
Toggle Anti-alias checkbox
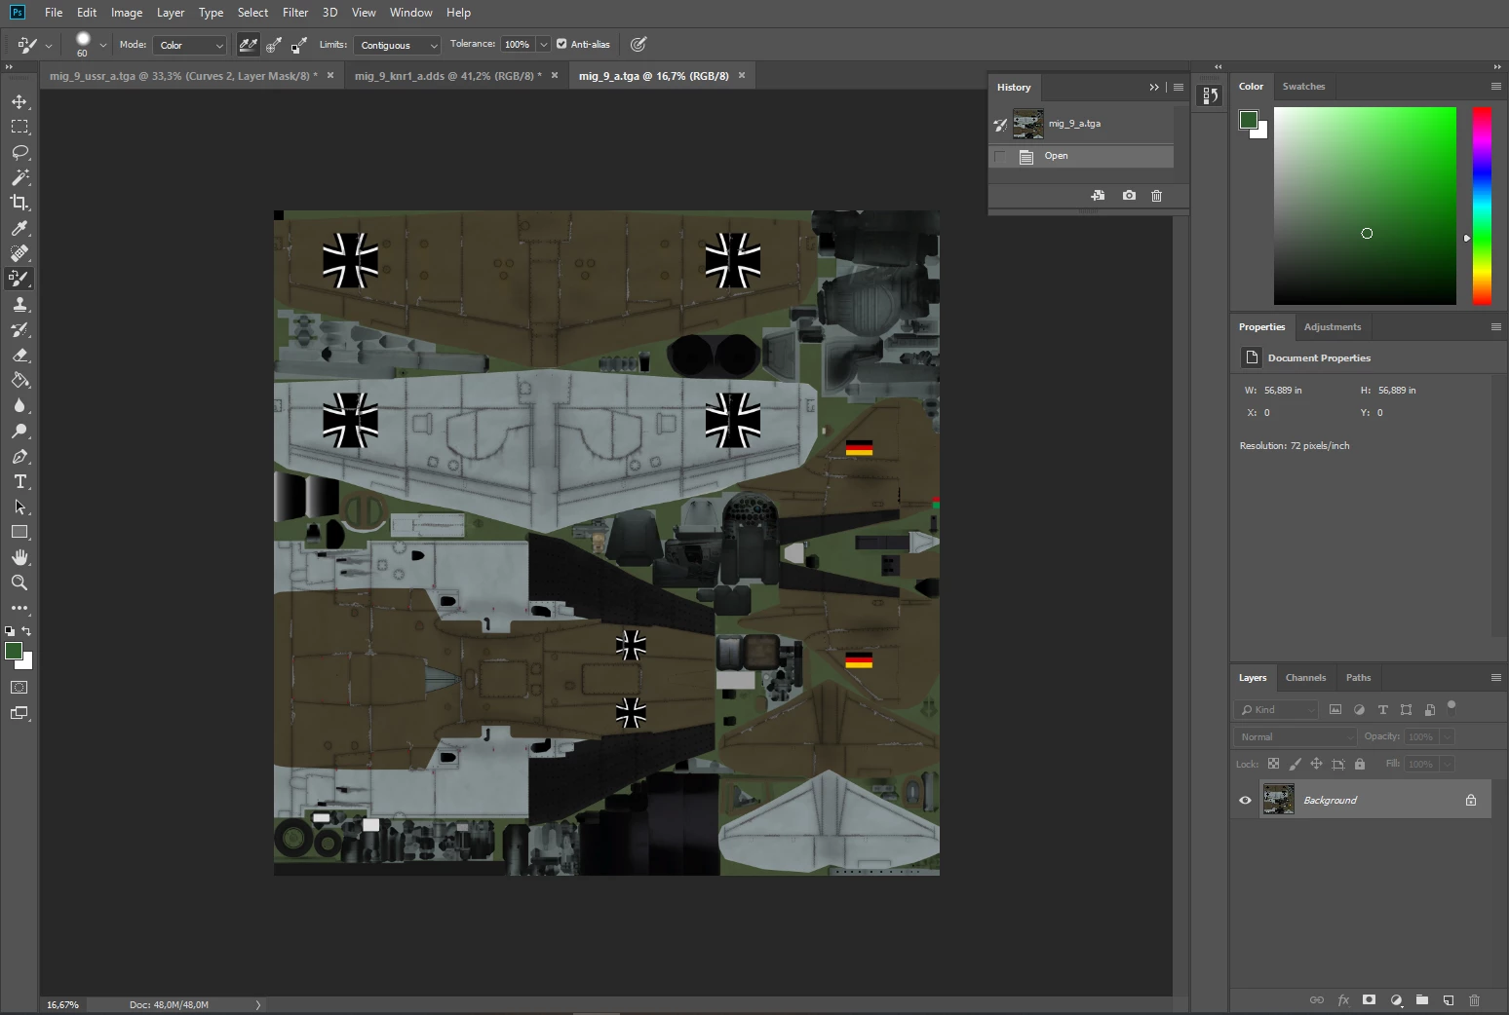561,44
